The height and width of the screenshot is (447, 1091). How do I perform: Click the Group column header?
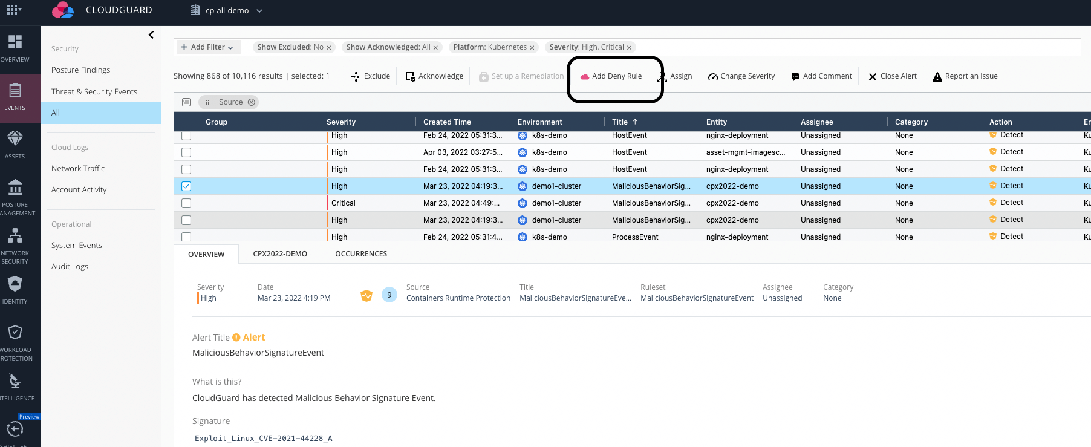[217, 122]
